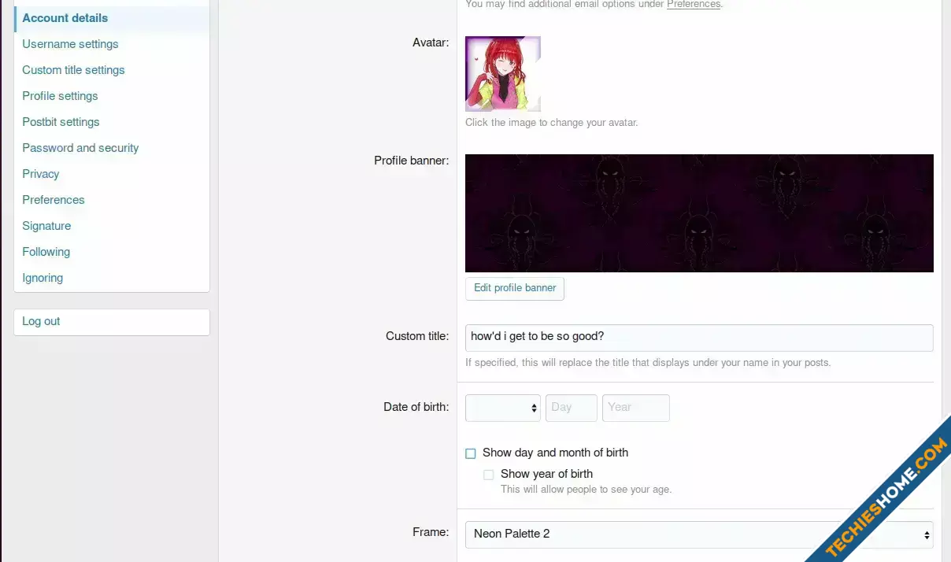Image resolution: width=951 pixels, height=562 pixels.
Task: Focus the Custom title text field
Action: tap(699, 337)
